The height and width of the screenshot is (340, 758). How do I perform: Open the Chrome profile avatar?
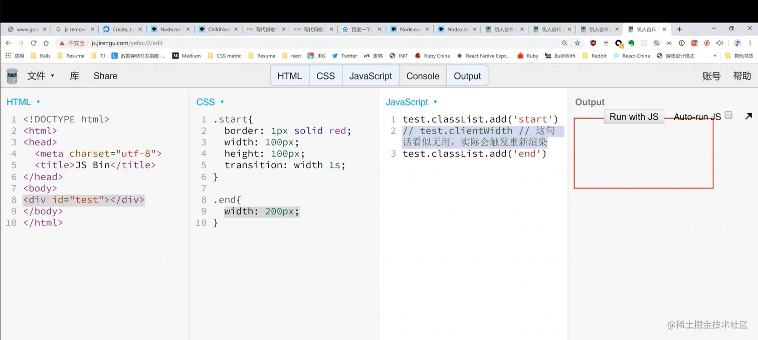(x=737, y=43)
